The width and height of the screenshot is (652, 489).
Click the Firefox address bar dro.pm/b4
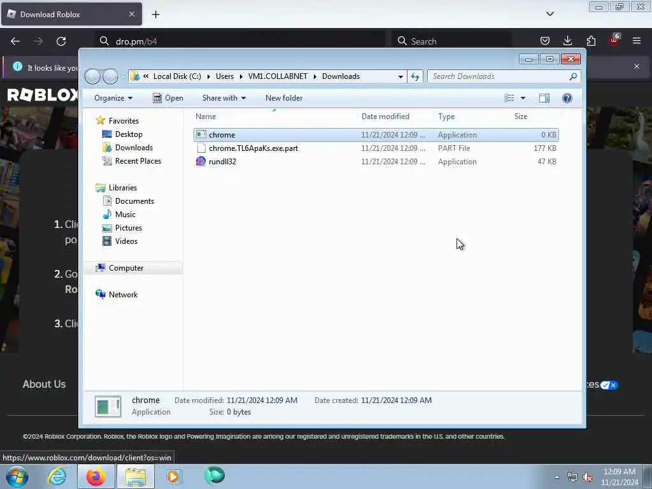click(x=240, y=41)
